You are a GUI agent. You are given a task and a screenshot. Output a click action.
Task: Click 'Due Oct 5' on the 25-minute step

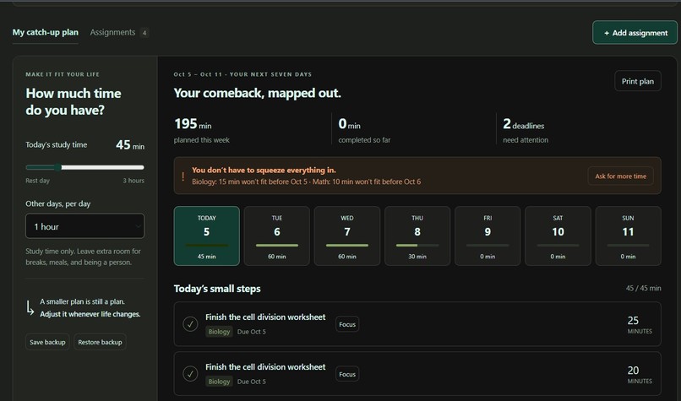[x=252, y=332]
